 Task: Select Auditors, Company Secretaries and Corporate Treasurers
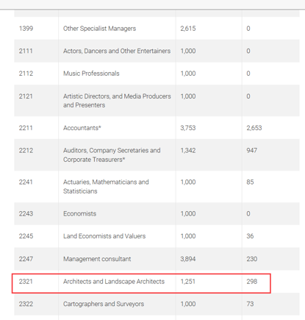point(112,155)
